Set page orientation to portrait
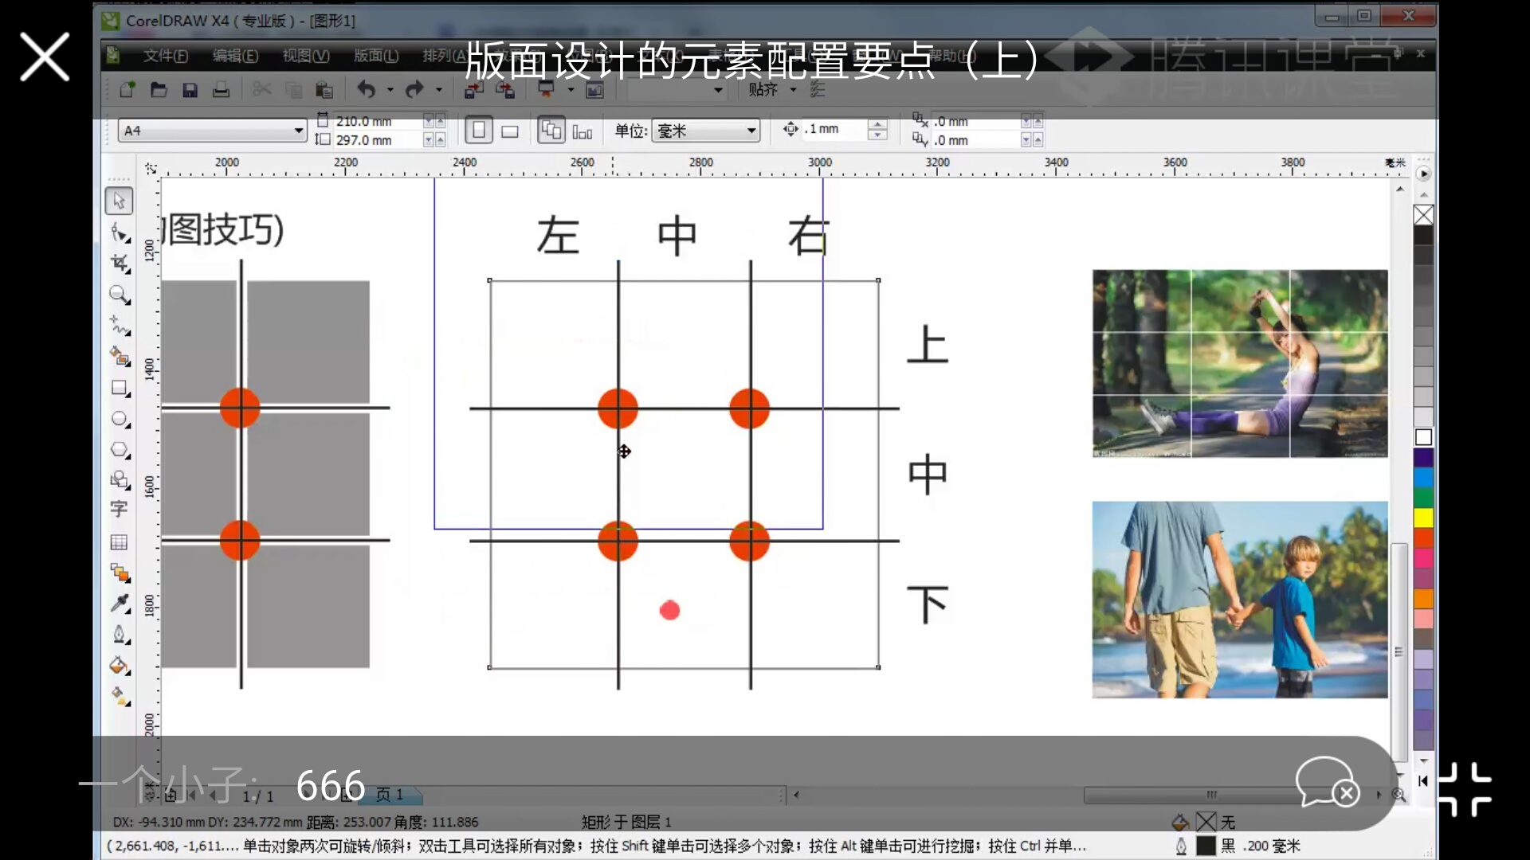The width and height of the screenshot is (1530, 860). click(479, 130)
